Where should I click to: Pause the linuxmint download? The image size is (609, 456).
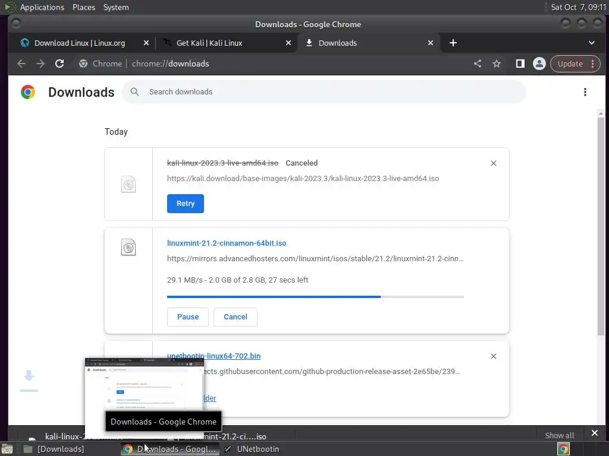(x=187, y=317)
